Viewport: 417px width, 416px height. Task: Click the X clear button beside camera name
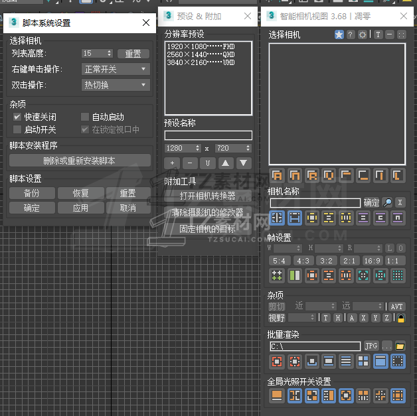400,202
